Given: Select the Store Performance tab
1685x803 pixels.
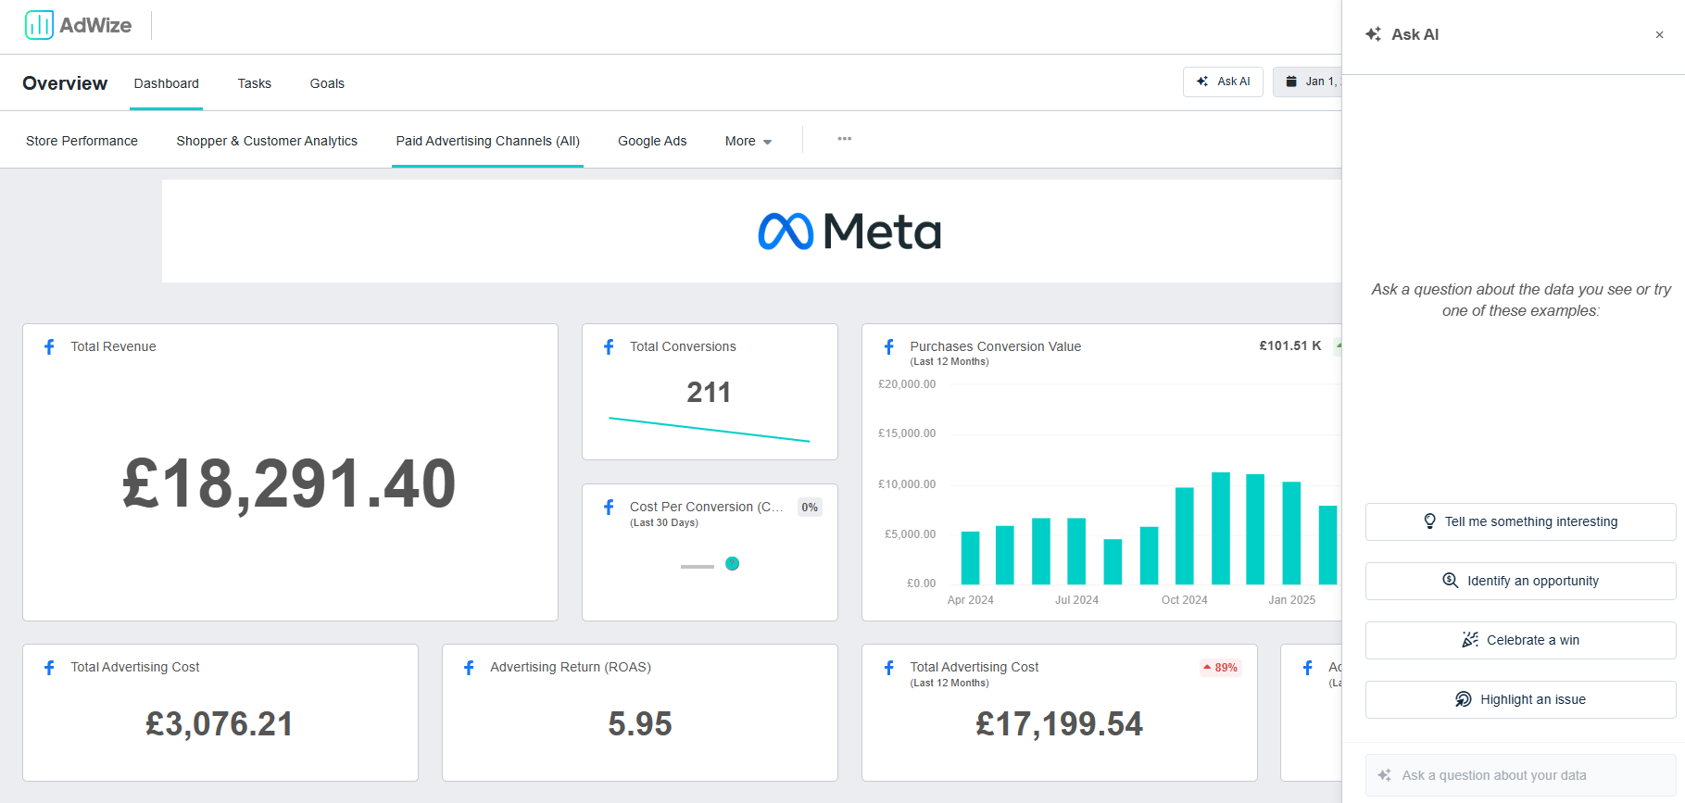Looking at the screenshot, I should [x=82, y=141].
